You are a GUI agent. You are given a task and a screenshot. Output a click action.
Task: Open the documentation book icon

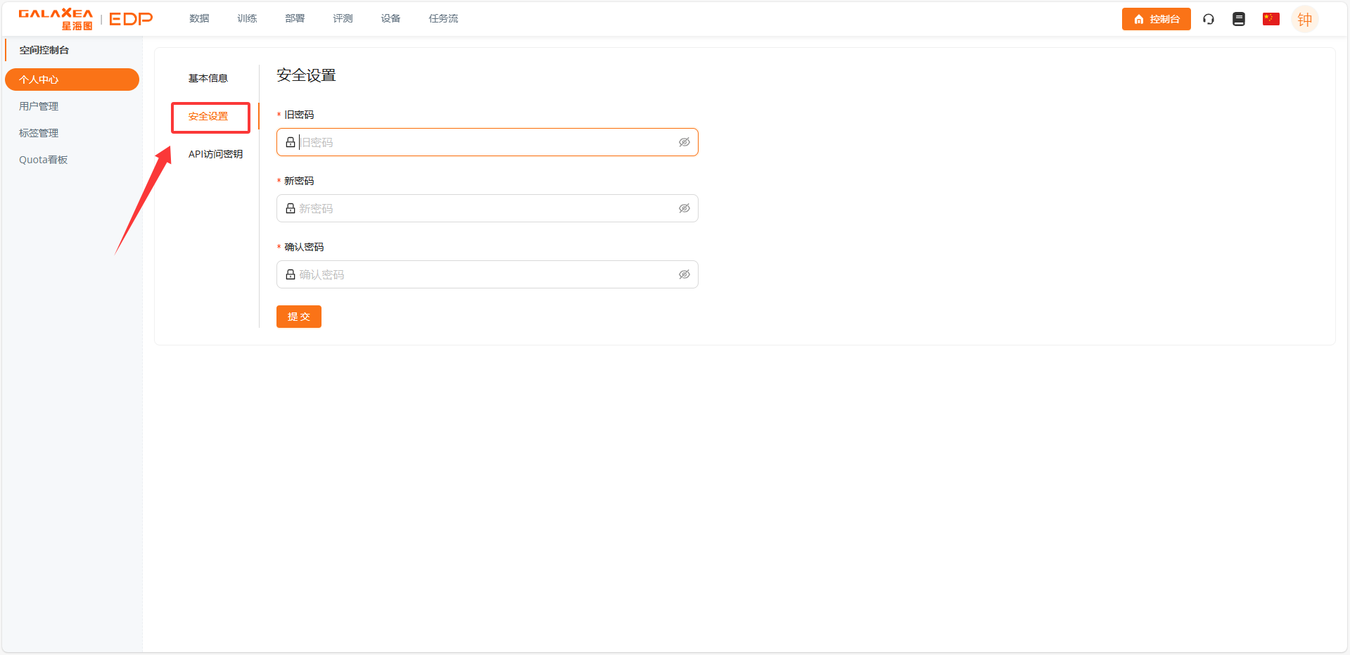[1239, 19]
